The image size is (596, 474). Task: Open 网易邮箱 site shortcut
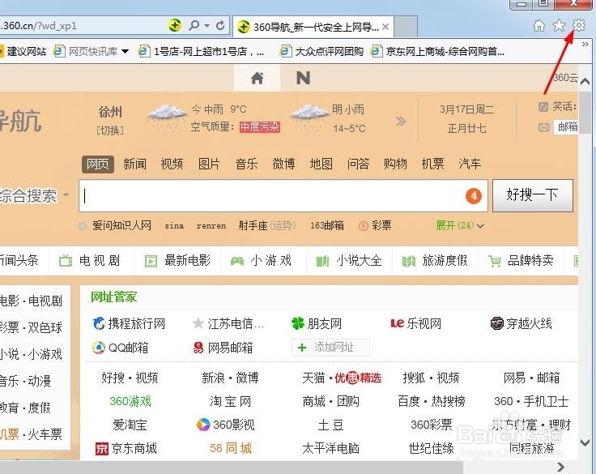tap(223, 348)
